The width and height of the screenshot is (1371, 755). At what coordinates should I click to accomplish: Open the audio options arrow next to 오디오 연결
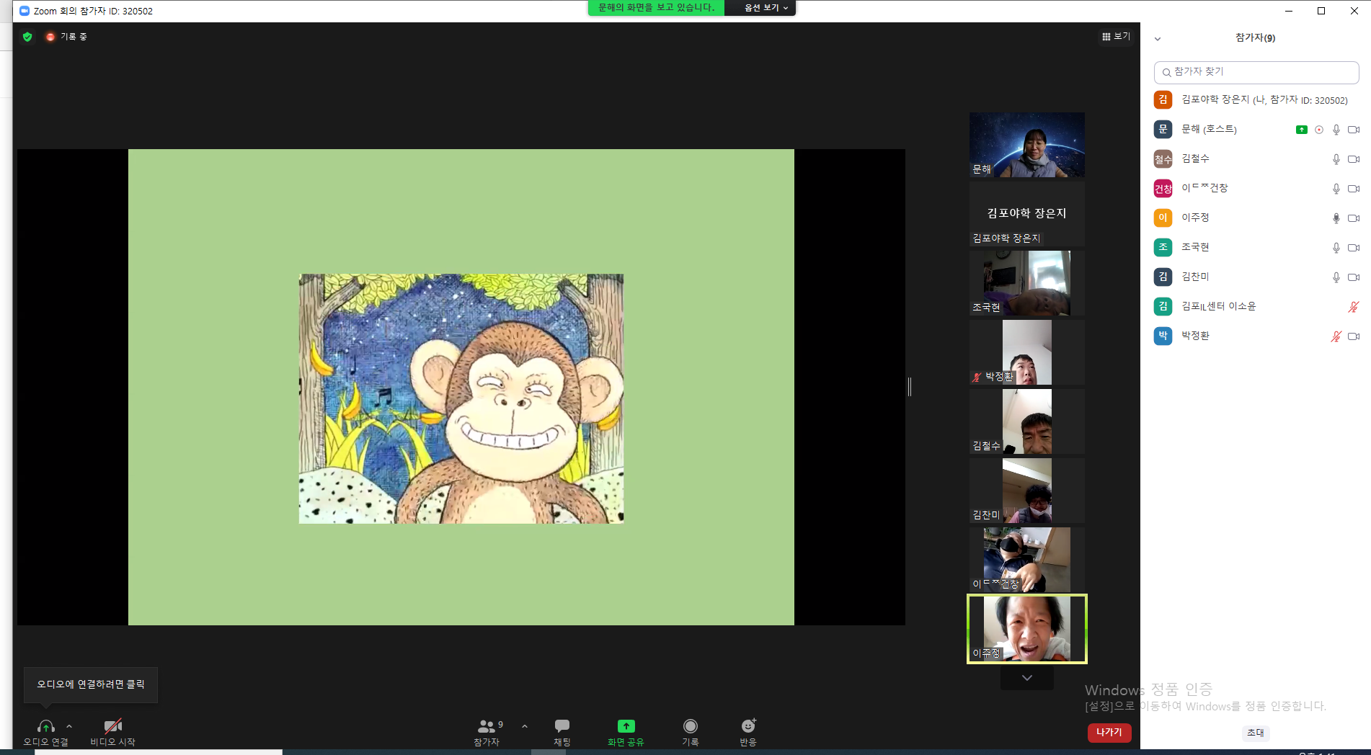coord(69,726)
